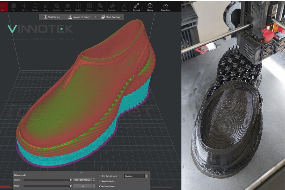The image size is (285, 190).
Task: Open RaiseCloud
Action: tap(165, 7)
